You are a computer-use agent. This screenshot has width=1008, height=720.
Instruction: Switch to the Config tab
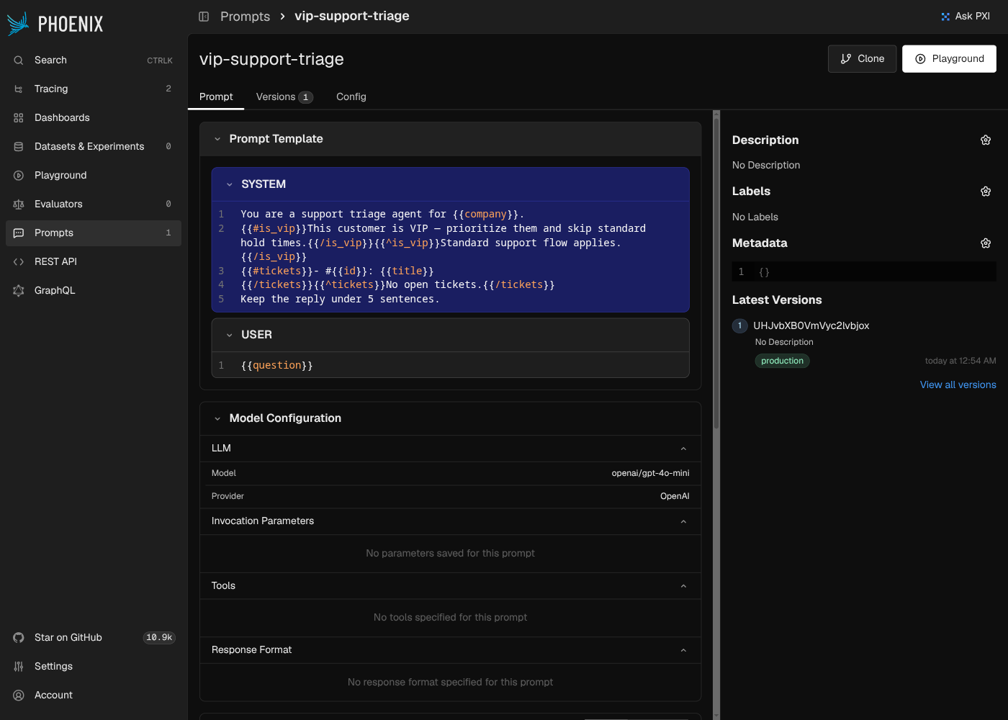coord(351,96)
